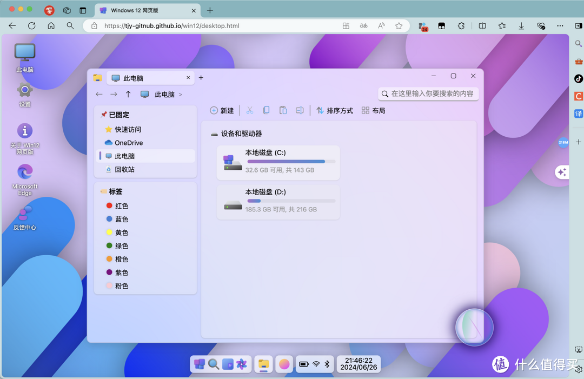The image size is (584, 379).
Task: Click the paste clipboard icon in explorer toolbar
Action: (x=283, y=111)
